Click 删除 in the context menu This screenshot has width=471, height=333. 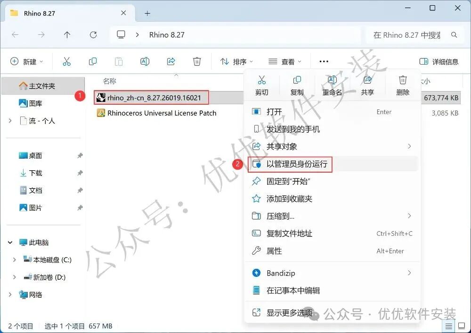click(403, 86)
